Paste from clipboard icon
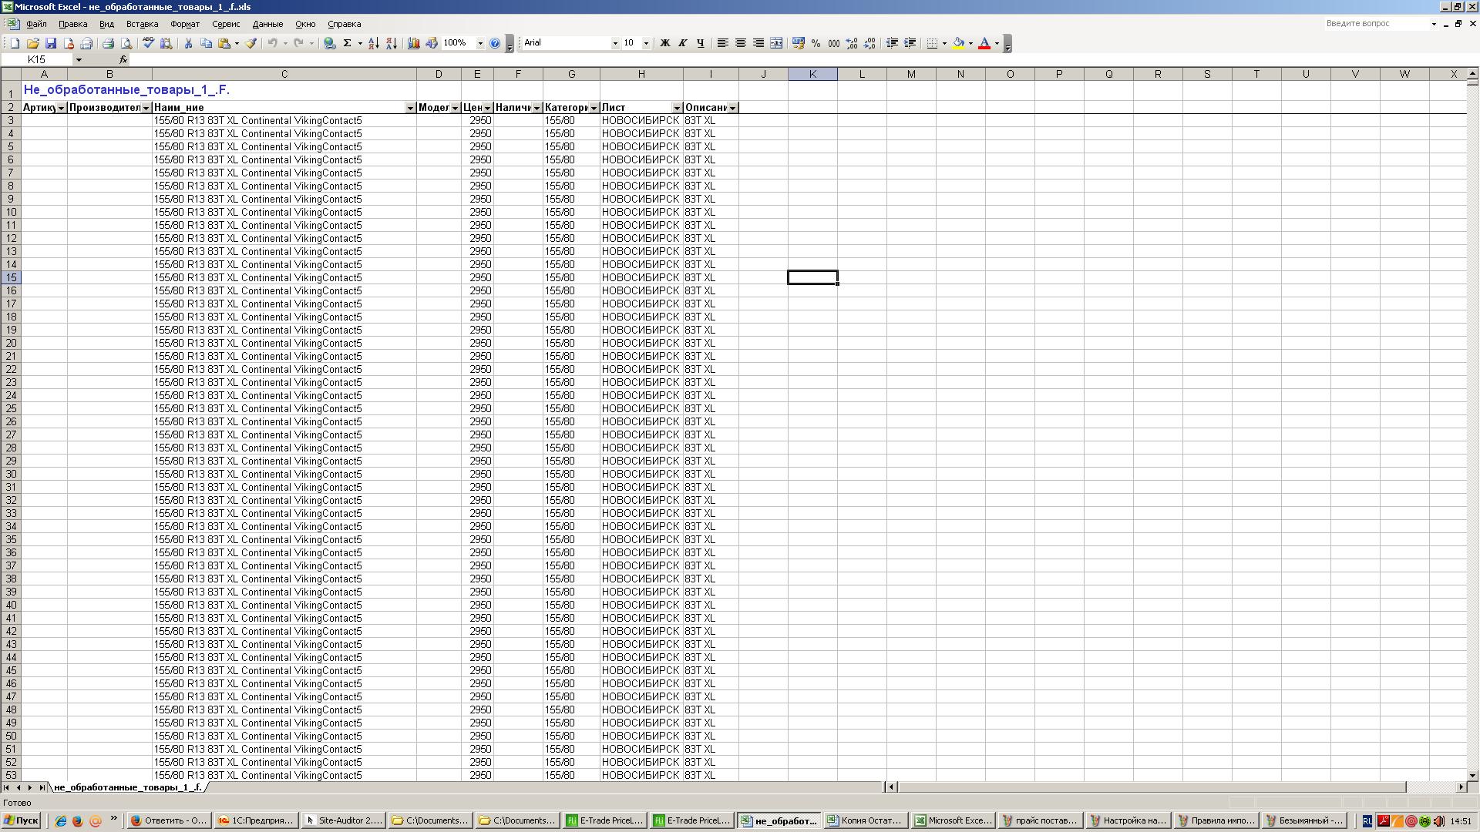The height and width of the screenshot is (832, 1480). coord(224,43)
